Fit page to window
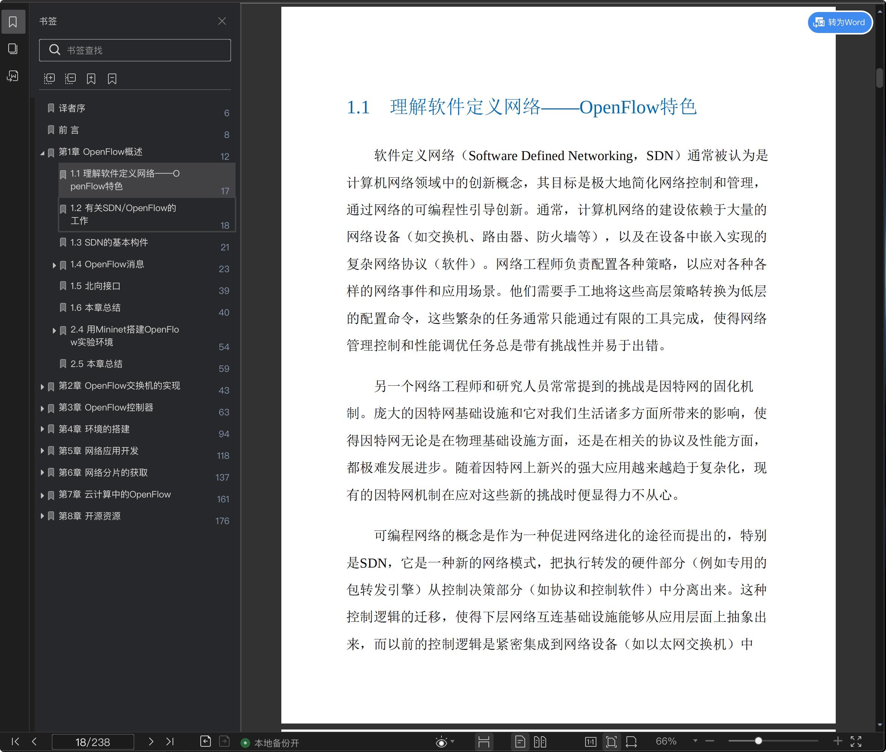The image size is (886, 752). click(x=611, y=742)
